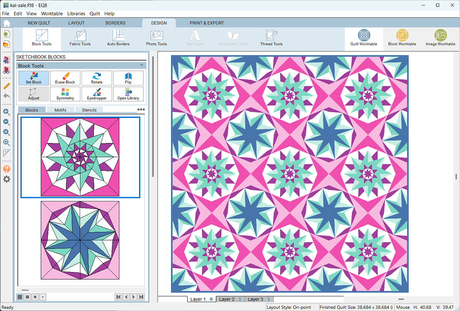
Task: Select the blue star block thumbnail
Action: (x=80, y=240)
